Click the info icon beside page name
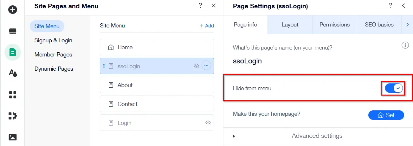 tap(405, 45)
